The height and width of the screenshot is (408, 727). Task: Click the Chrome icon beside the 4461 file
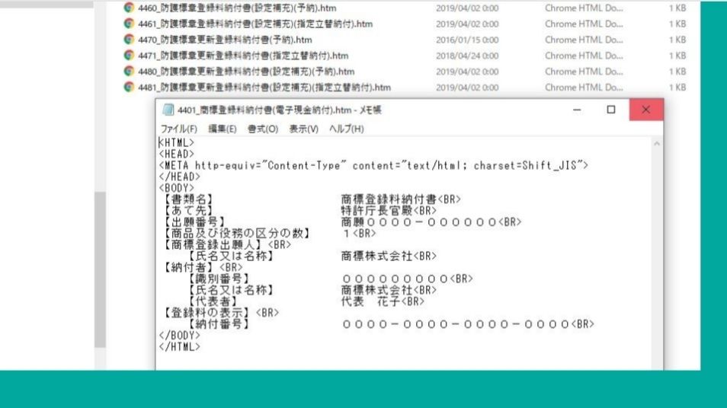(x=130, y=24)
